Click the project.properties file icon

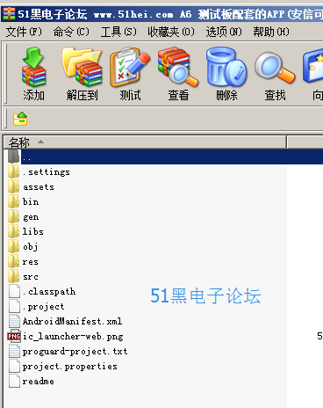14,366
